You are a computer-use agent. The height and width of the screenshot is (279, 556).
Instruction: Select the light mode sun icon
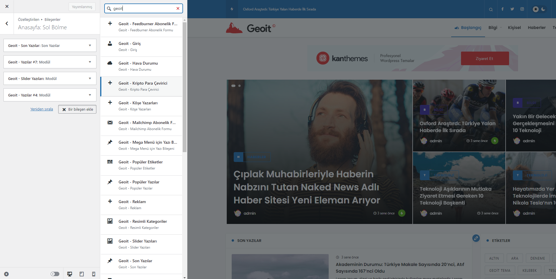536,9
